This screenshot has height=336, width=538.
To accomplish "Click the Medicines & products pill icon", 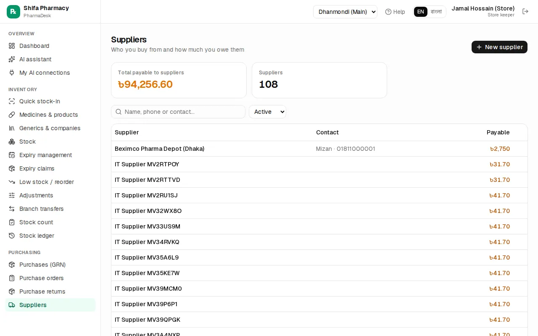I will point(12,115).
